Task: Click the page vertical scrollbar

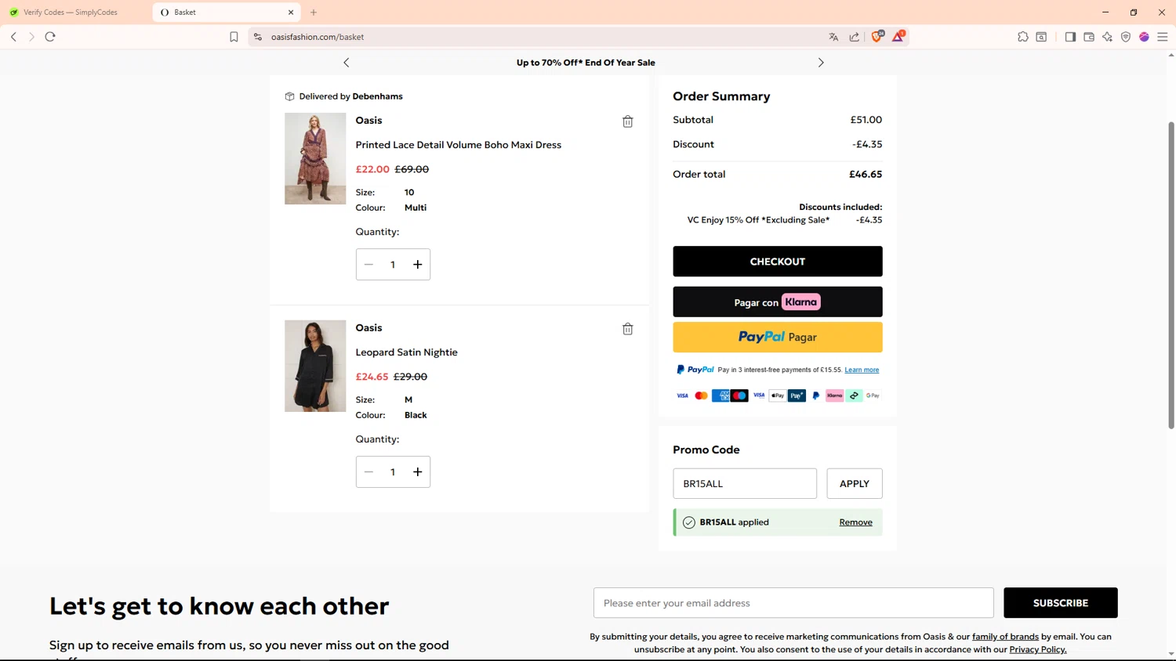Action: tap(1171, 274)
